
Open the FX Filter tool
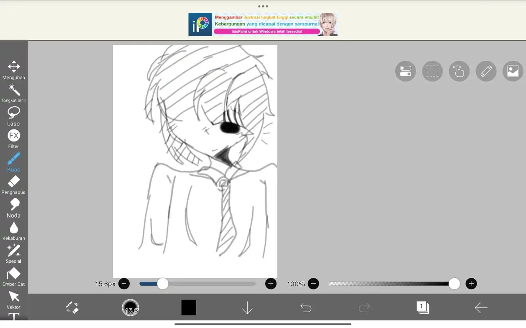pos(13,139)
